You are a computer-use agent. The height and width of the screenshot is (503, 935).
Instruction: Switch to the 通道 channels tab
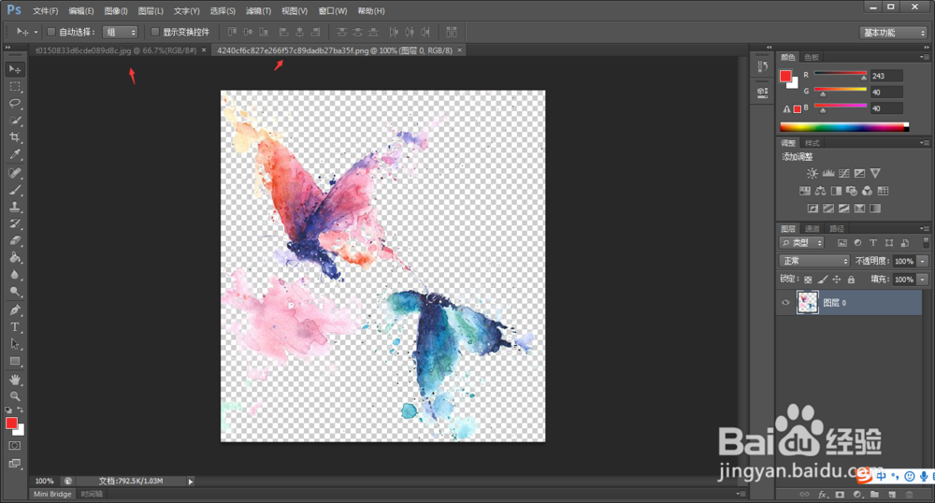(813, 228)
